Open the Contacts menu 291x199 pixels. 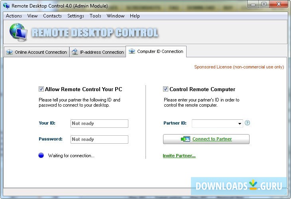click(52, 16)
